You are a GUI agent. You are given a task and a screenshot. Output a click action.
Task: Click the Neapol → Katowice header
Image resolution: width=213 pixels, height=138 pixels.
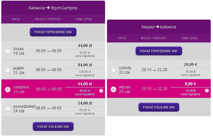(x=159, y=27)
